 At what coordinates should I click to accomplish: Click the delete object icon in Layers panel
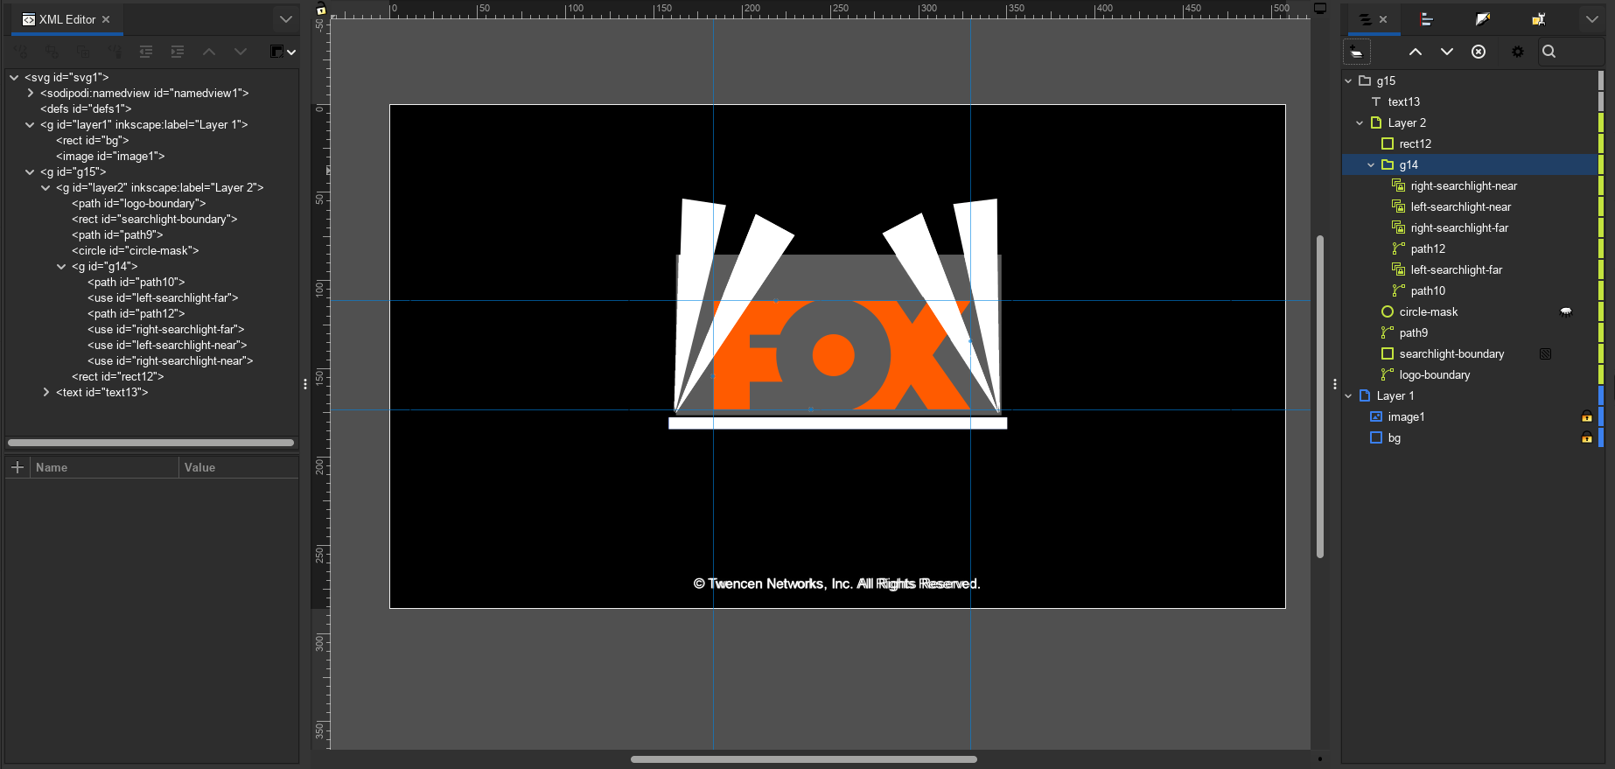[x=1479, y=52]
